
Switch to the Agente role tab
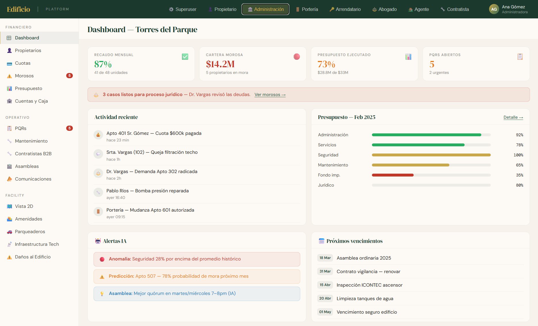click(419, 9)
